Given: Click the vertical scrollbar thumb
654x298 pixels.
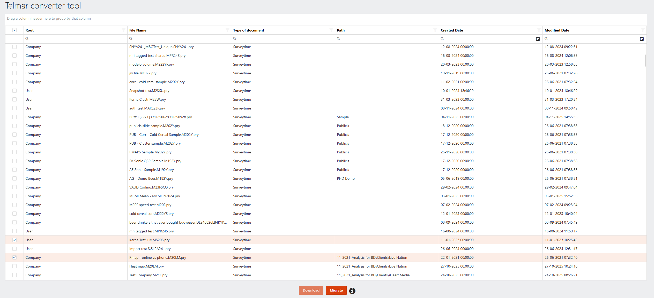Looking at the screenshot, I should tap(645, 60).
